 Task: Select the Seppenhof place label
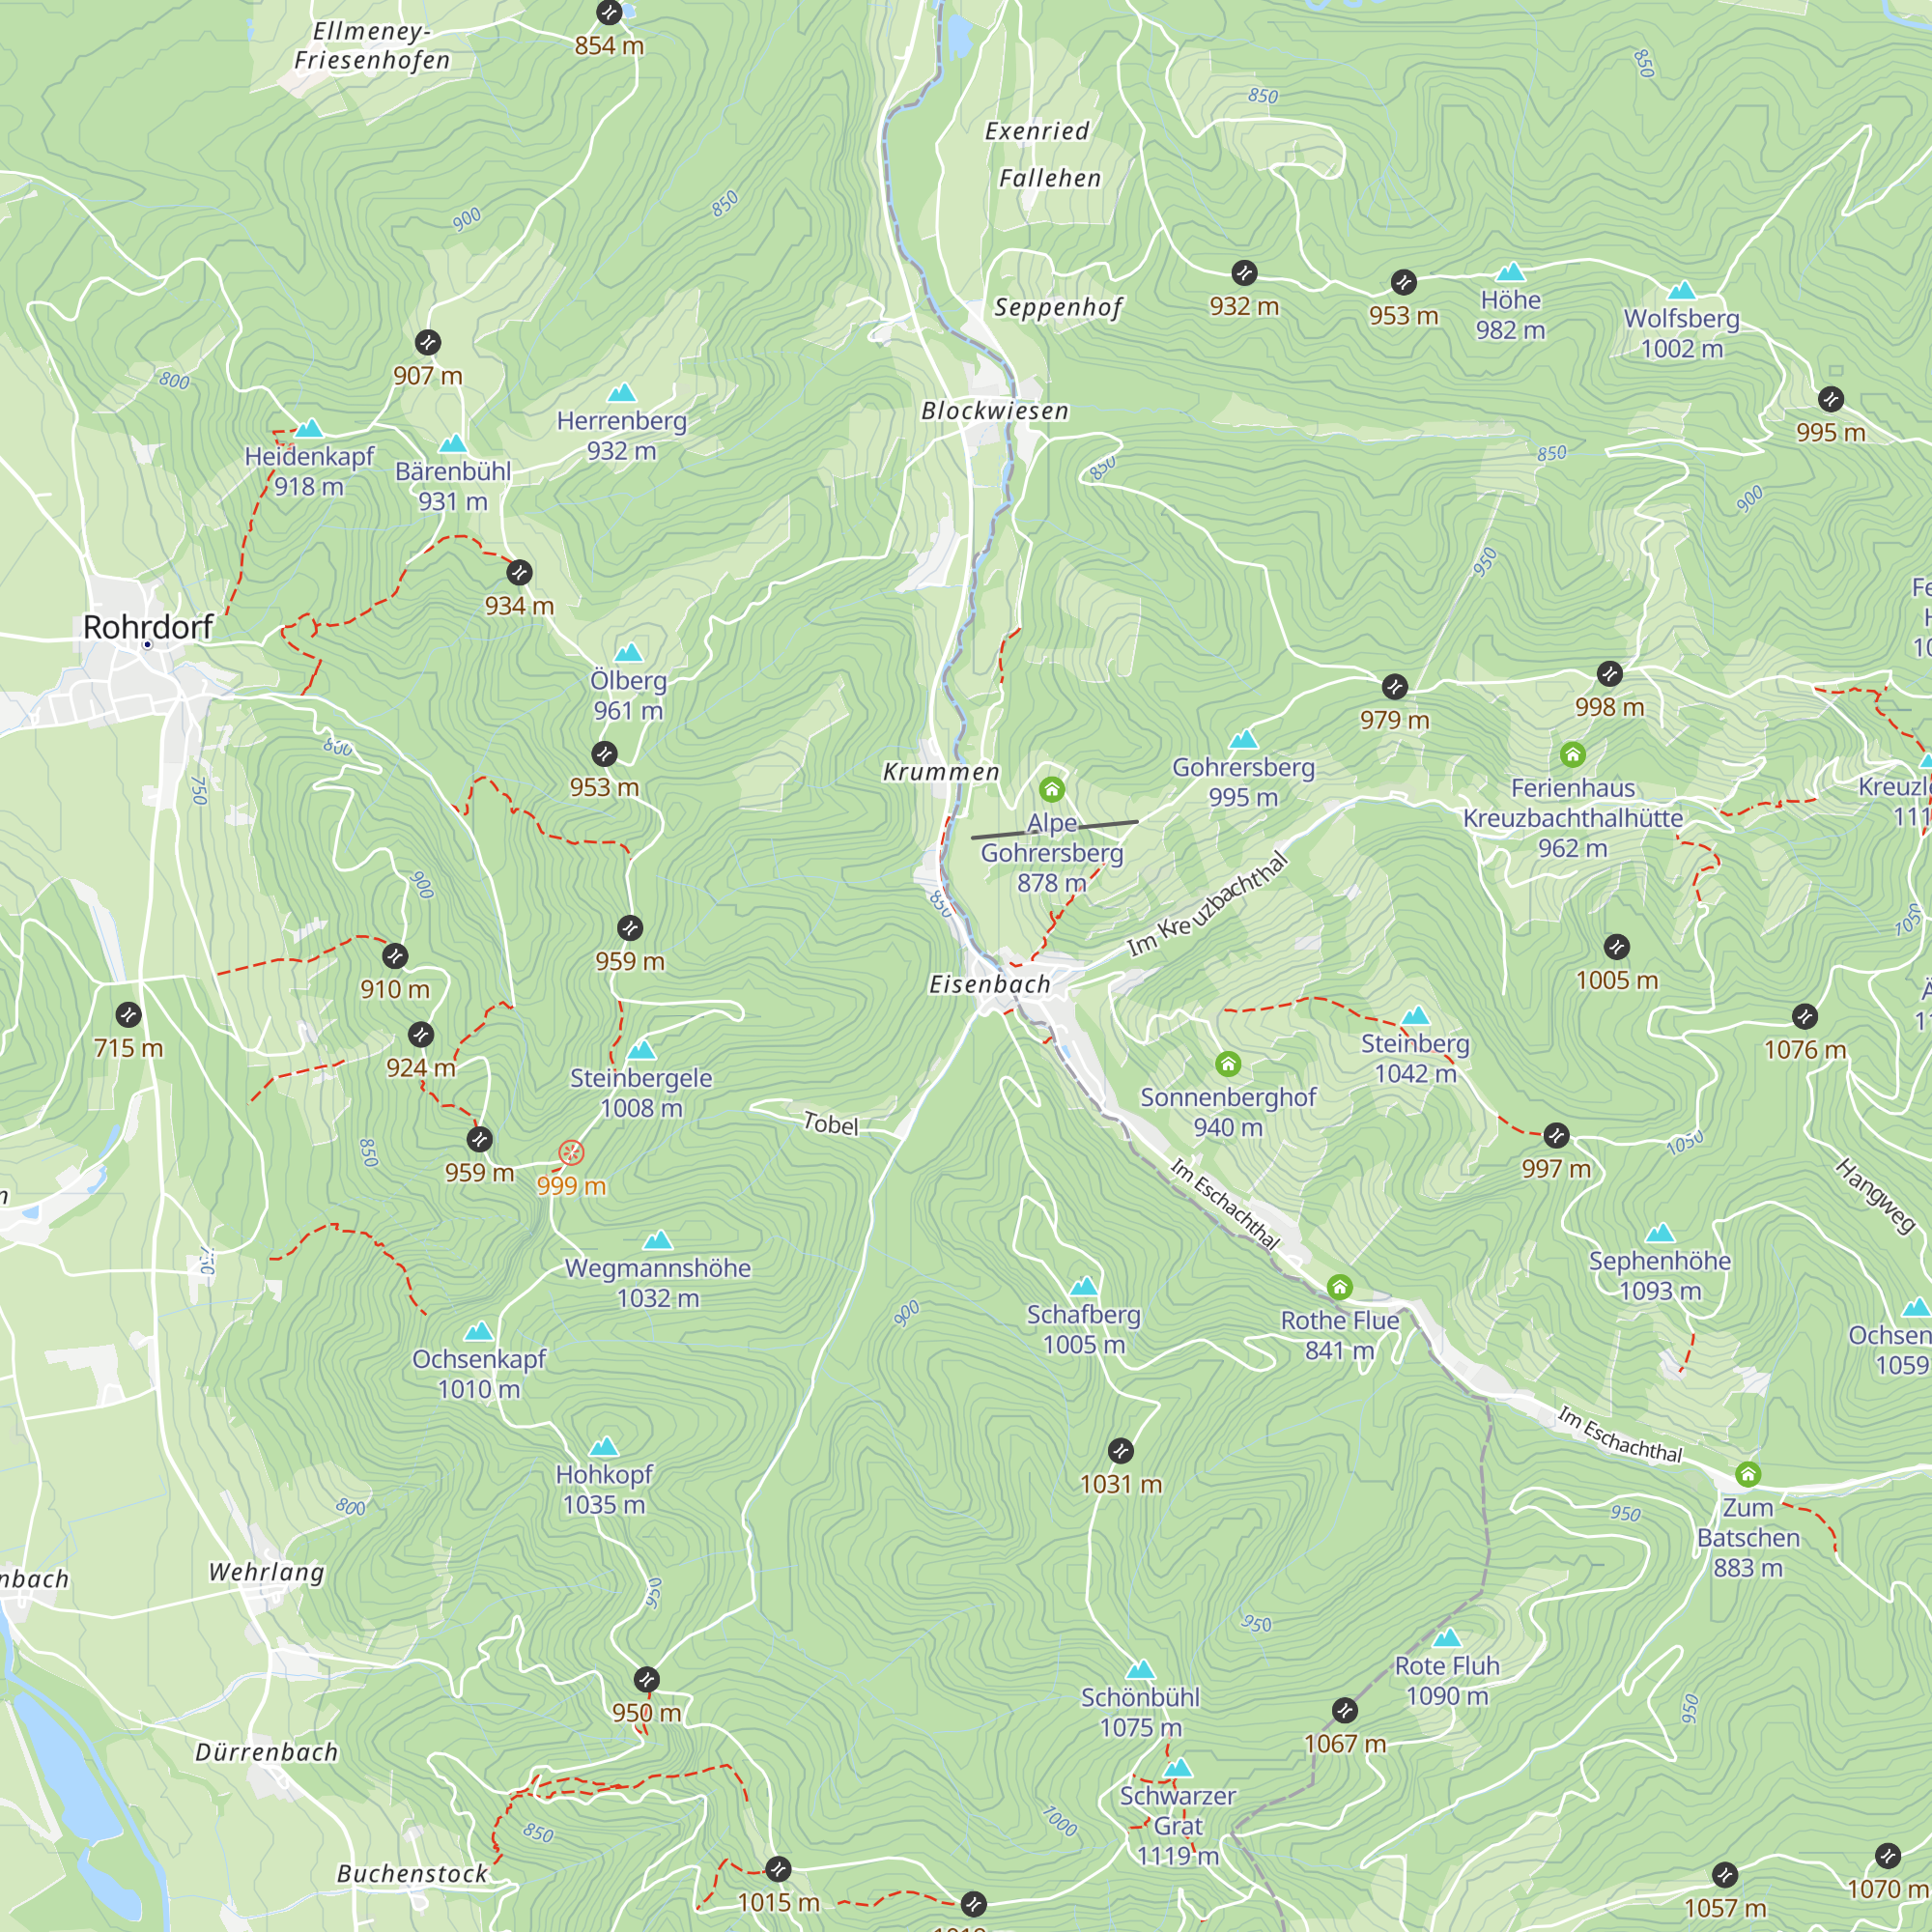pos(1058,308)
